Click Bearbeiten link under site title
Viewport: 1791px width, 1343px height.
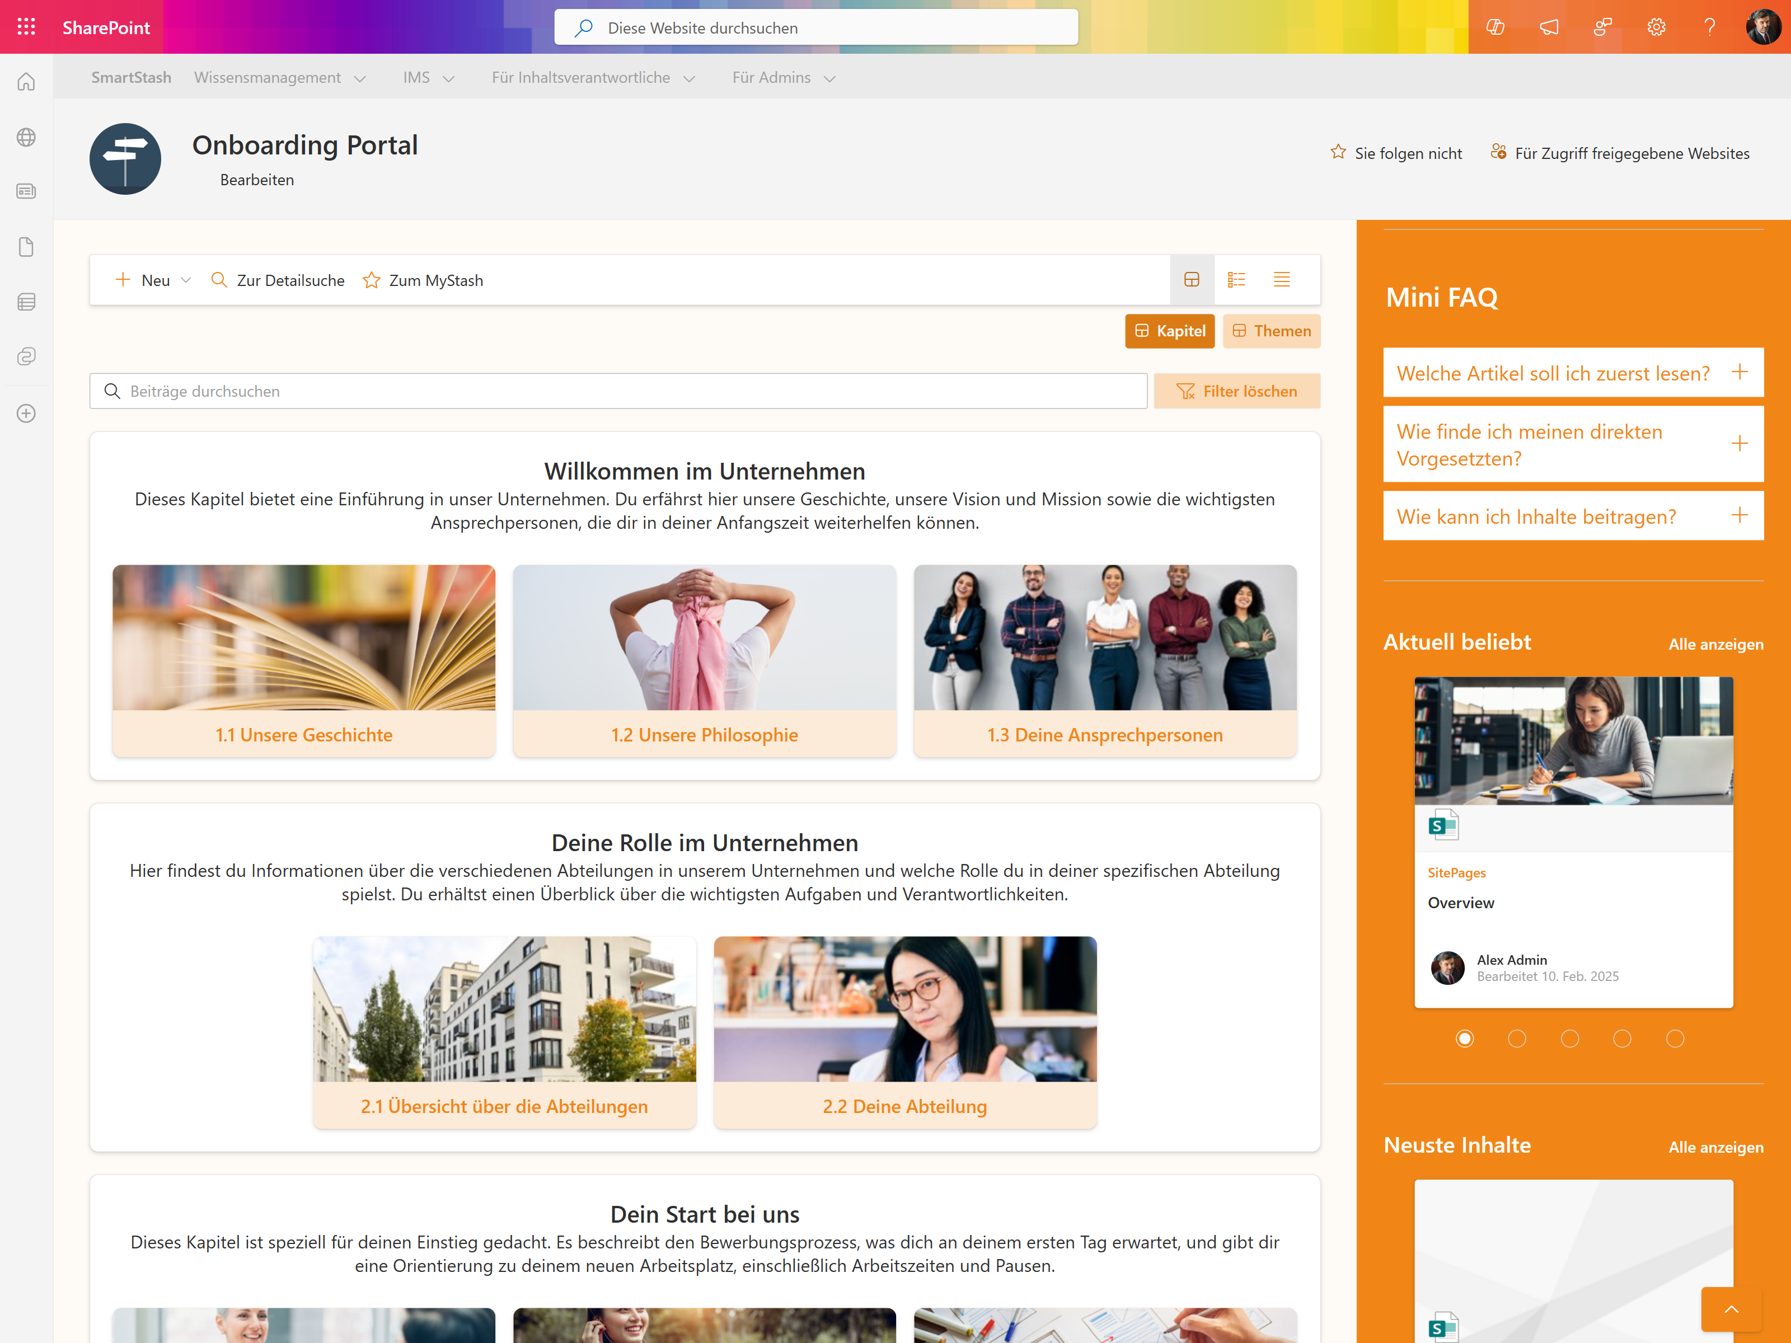coord(257,180)
